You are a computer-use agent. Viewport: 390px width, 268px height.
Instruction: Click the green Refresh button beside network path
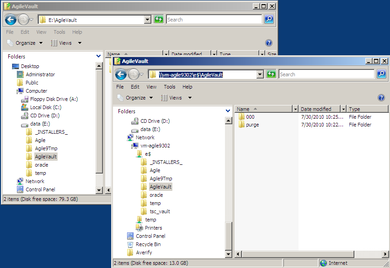[271, 74]
